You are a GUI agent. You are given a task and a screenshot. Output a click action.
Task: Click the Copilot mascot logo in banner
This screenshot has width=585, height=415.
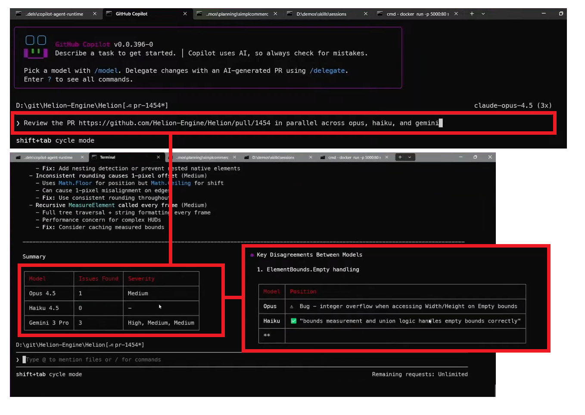[36, 46]
